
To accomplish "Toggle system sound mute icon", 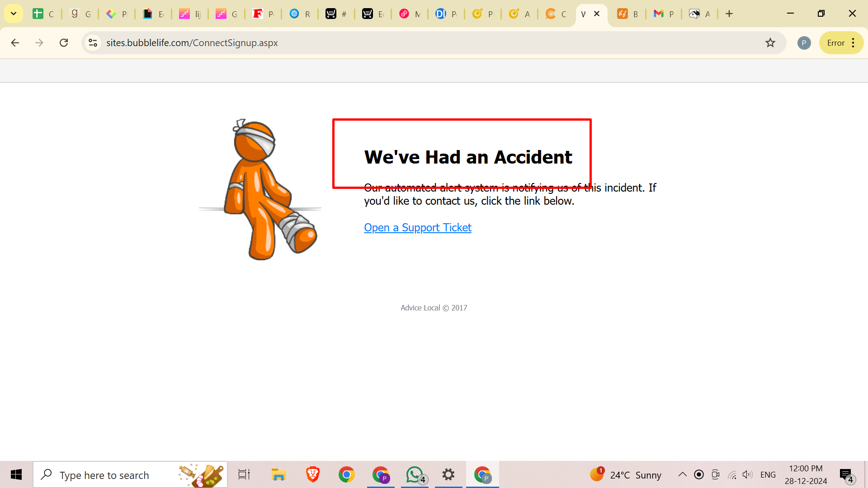I will click(x=747, y=475).
